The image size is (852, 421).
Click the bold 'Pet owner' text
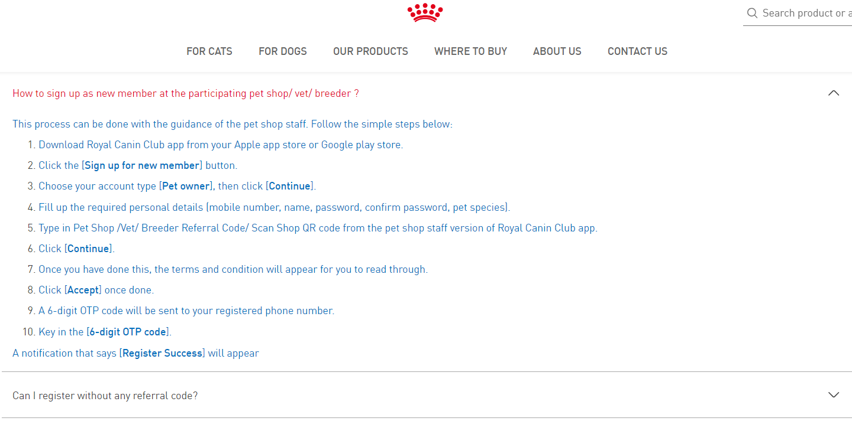pyautogui.click(x=186, y=186)
